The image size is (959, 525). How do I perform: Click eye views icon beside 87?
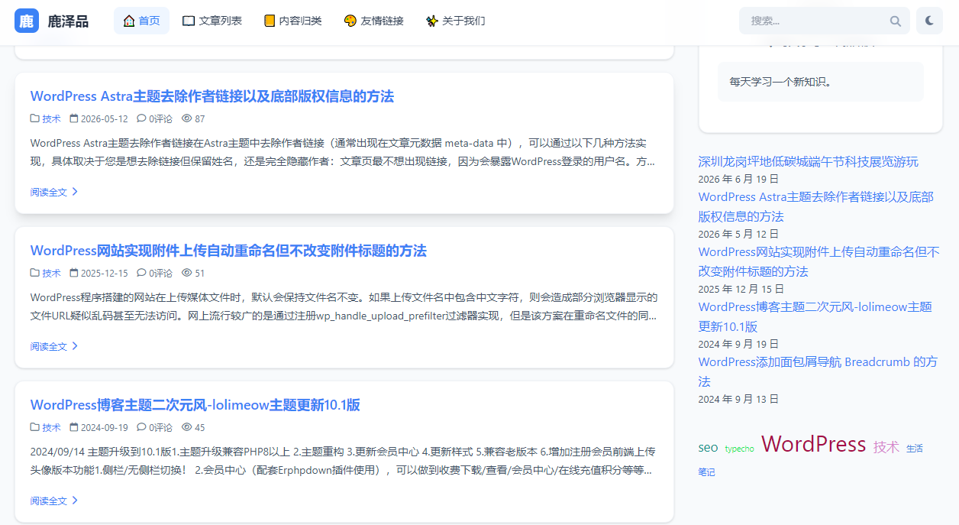click(x=187, y=118)
